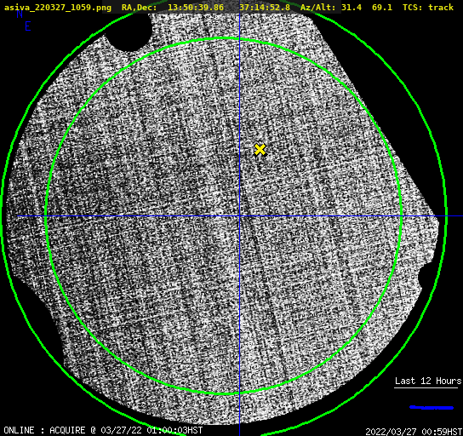Click the RA,Dec: label in header
The width and height of the screenshot is (463, 436).
(140, 7)
